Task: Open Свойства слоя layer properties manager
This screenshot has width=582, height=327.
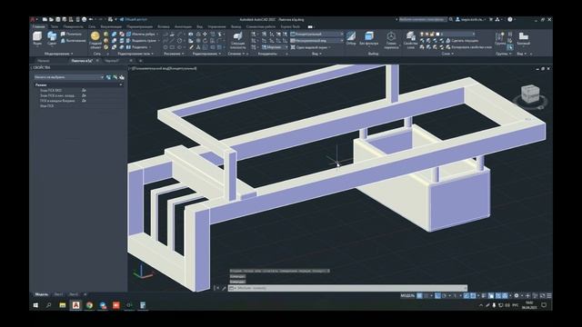Action: pos(410,40)
